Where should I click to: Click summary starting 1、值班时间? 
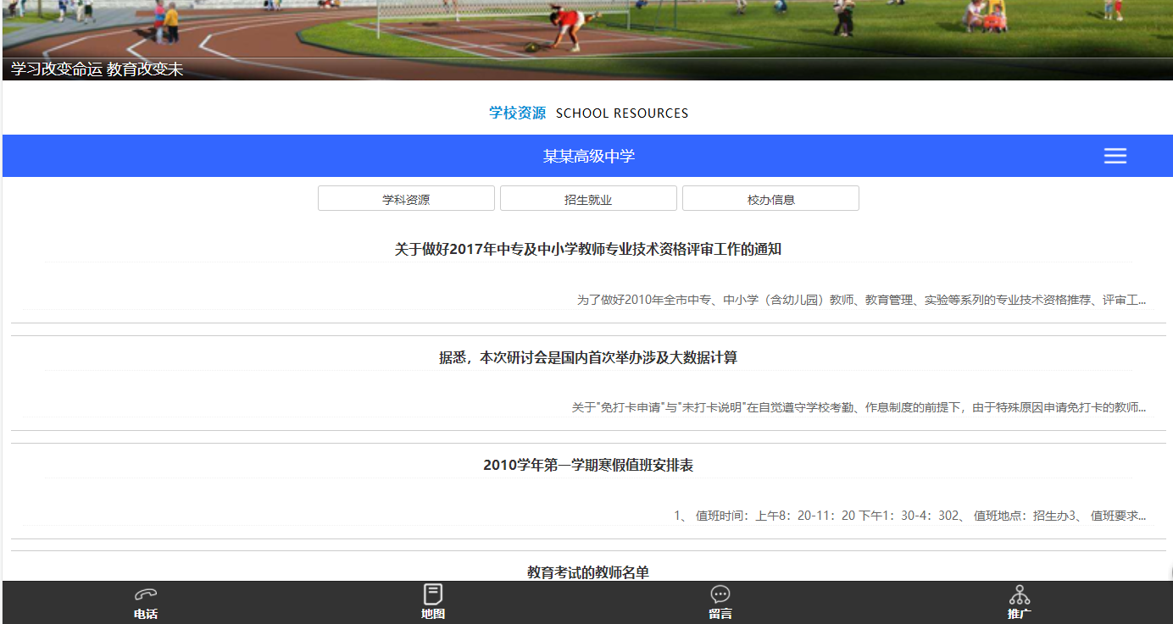910,516
